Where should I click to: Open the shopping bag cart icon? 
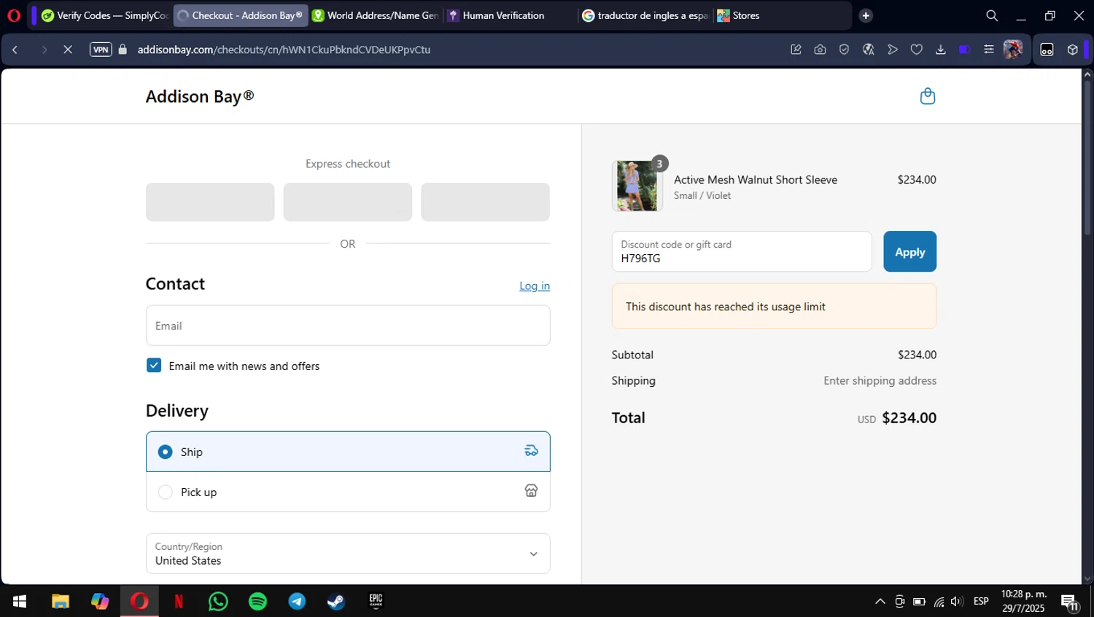tap(927, 96)
